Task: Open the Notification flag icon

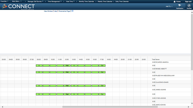Action: pos(180,7)
